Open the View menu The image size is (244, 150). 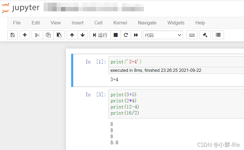[55, 23]
